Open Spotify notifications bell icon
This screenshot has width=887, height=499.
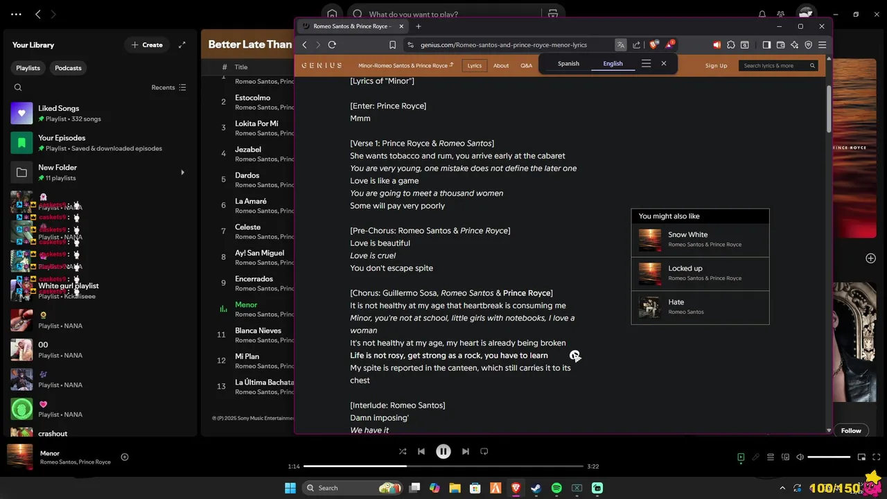pos(762,14)
